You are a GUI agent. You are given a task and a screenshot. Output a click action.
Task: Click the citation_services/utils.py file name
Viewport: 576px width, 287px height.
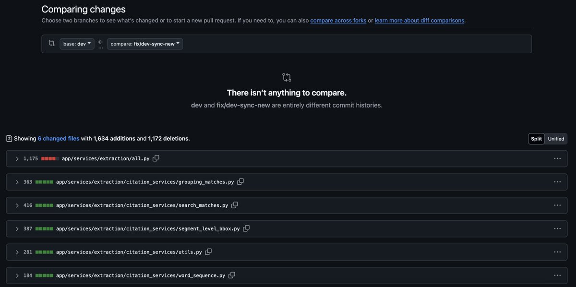coord(129,252)
